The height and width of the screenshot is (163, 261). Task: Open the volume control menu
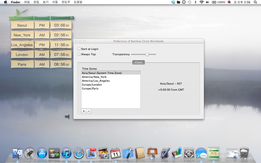coord(207,2)
